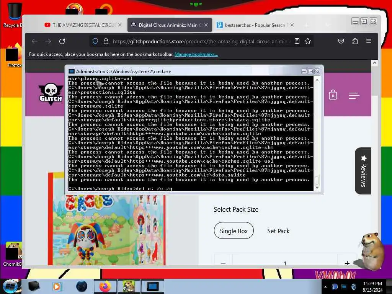392x294 pixels.
Task: Click the quantity field showing 1
Action: pos(285,263)
